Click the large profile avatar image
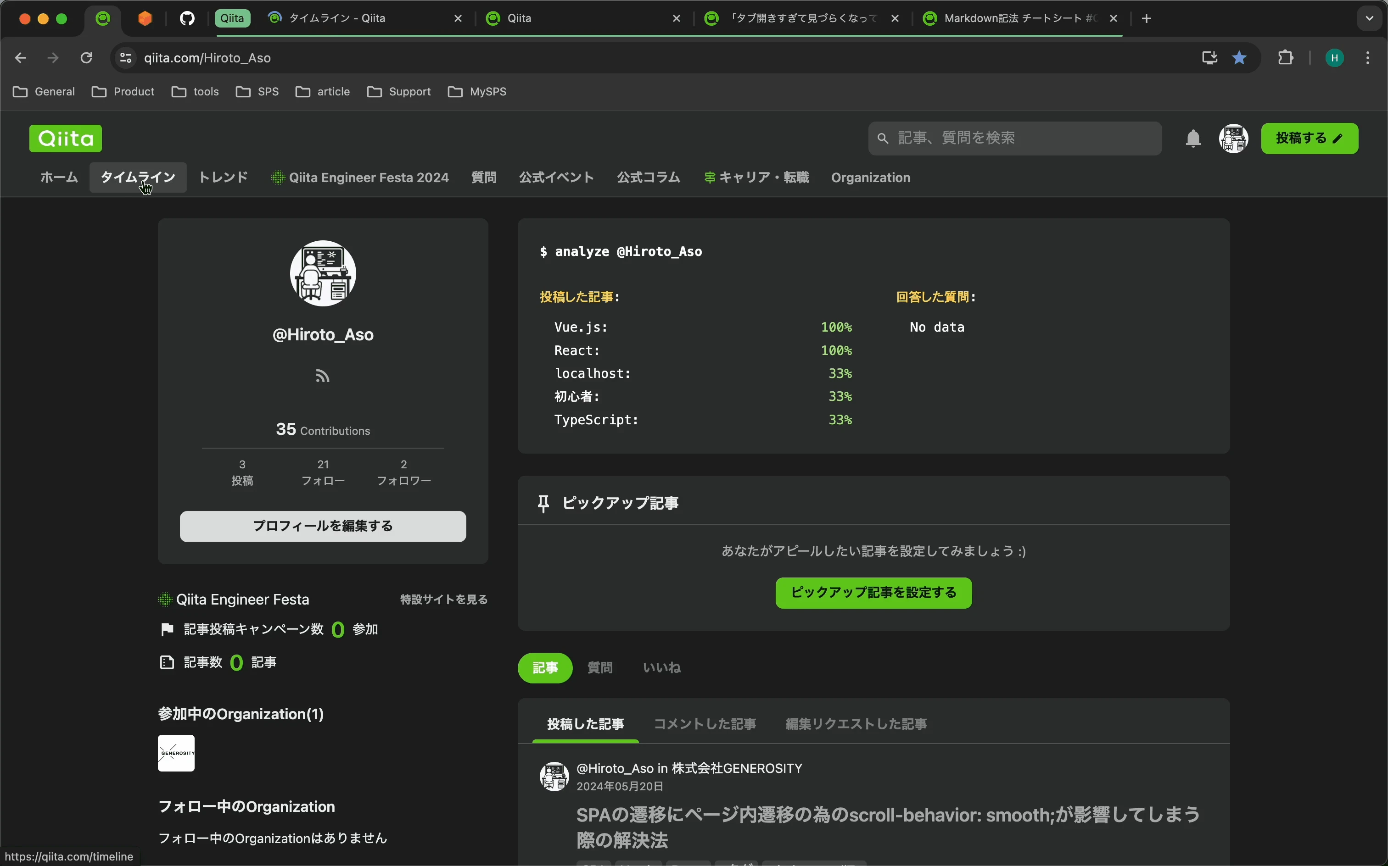 click(323, 273)
